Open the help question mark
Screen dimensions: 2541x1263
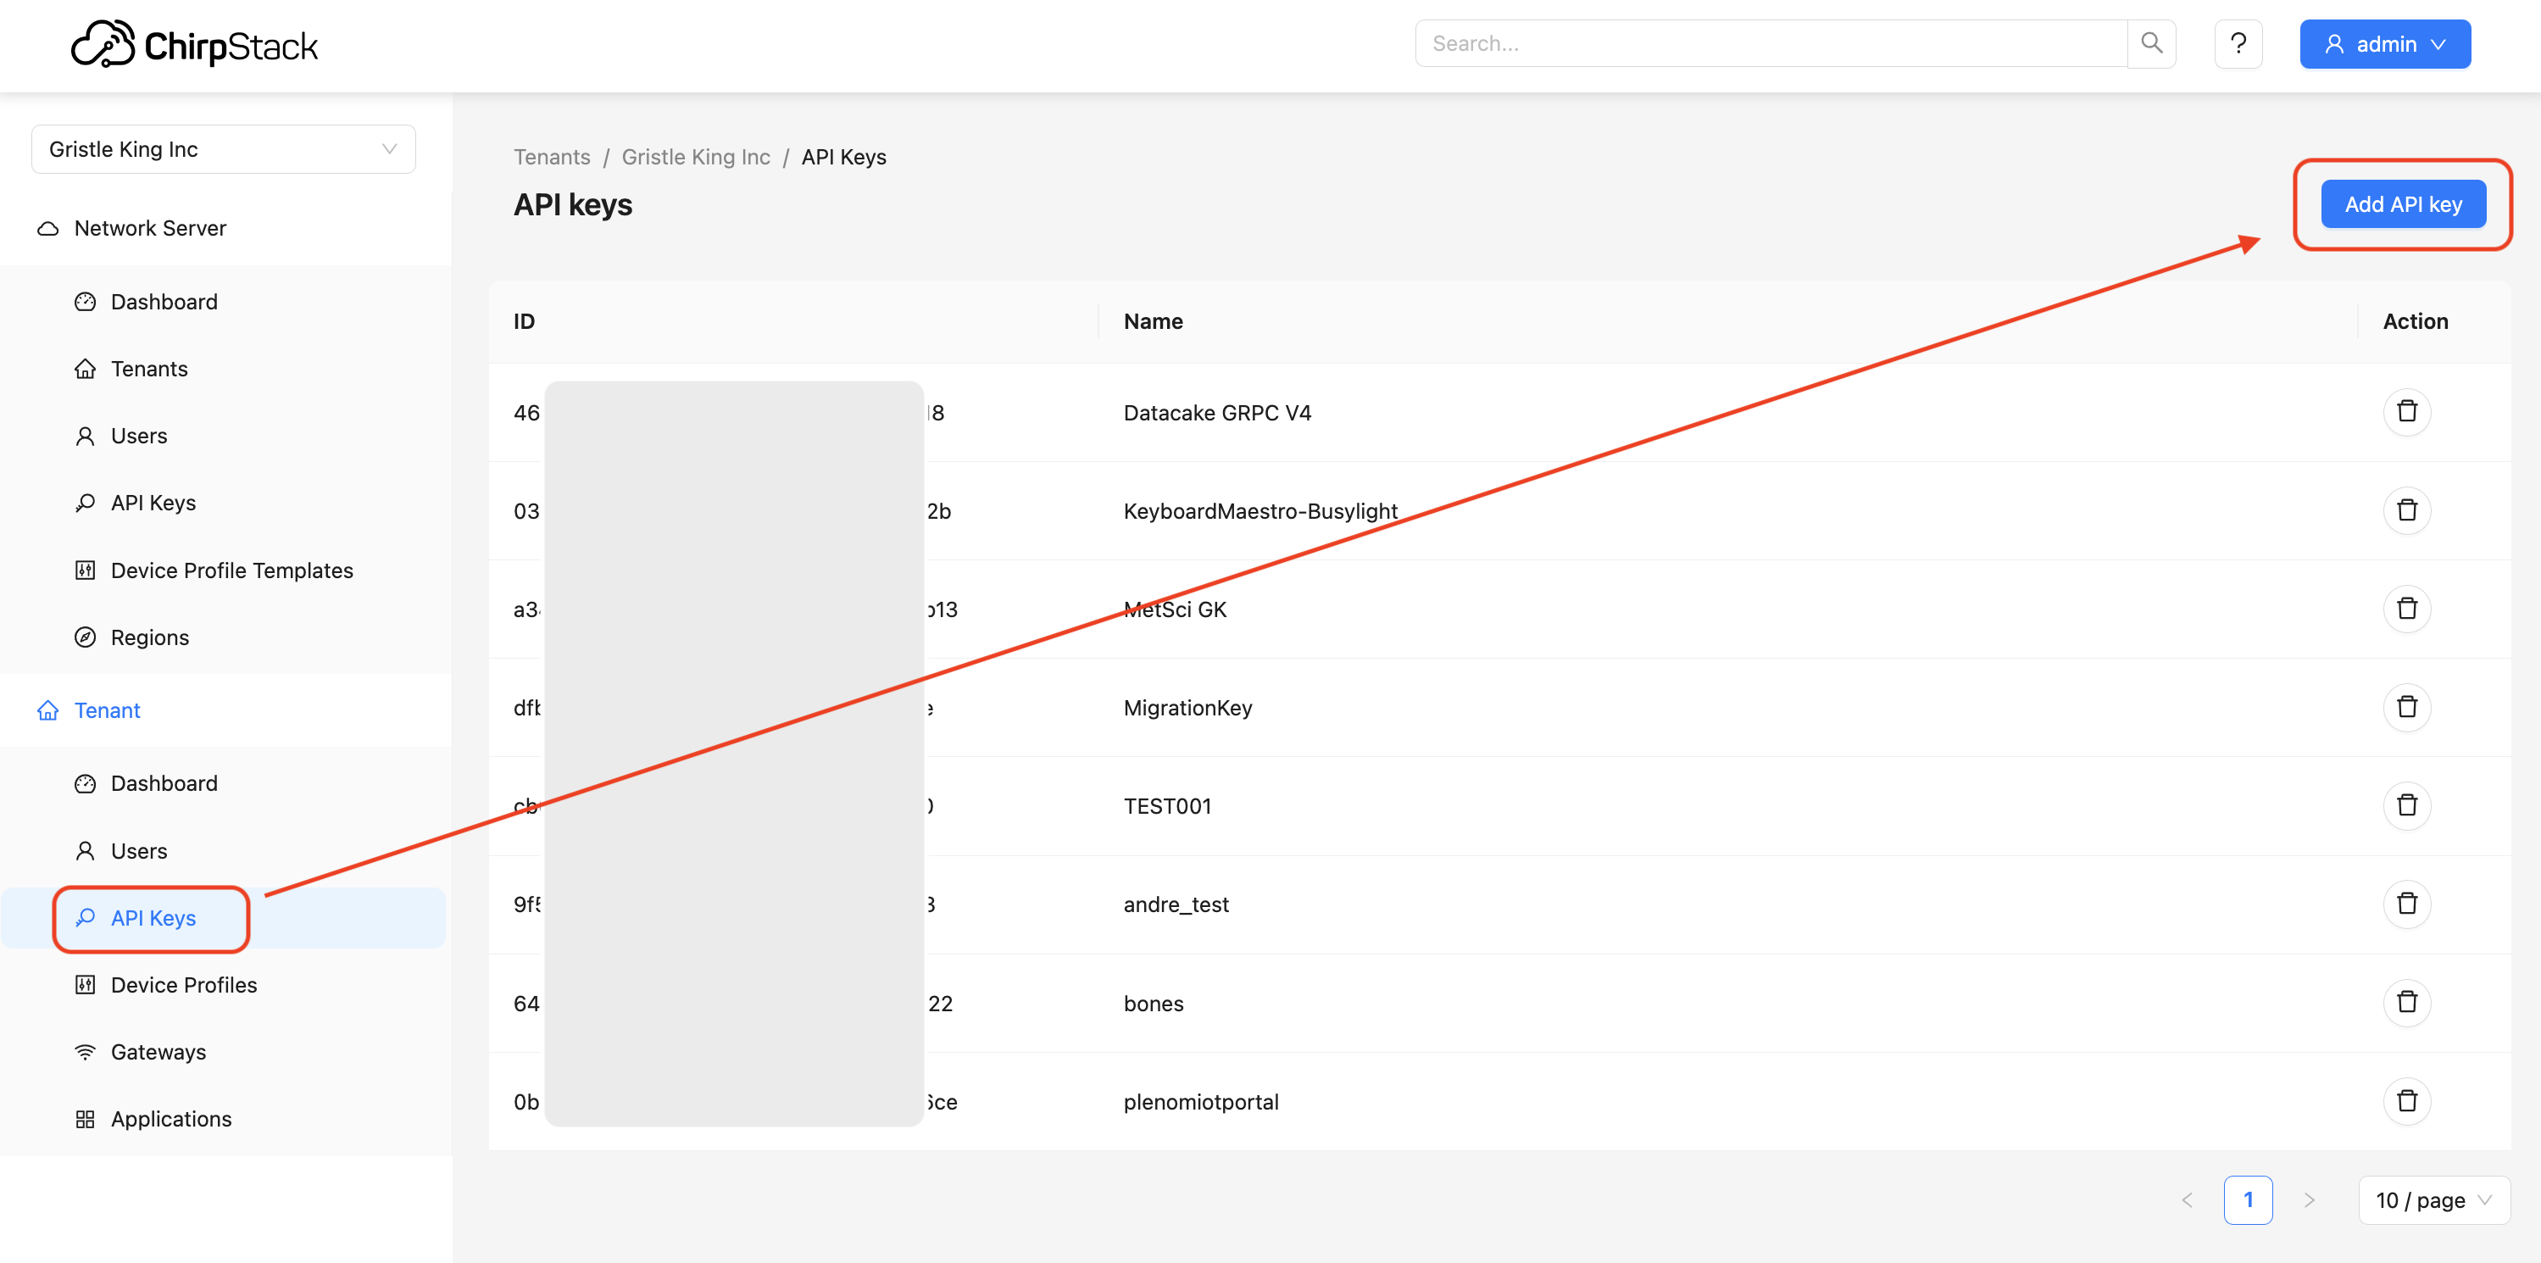coord(2238,43)
